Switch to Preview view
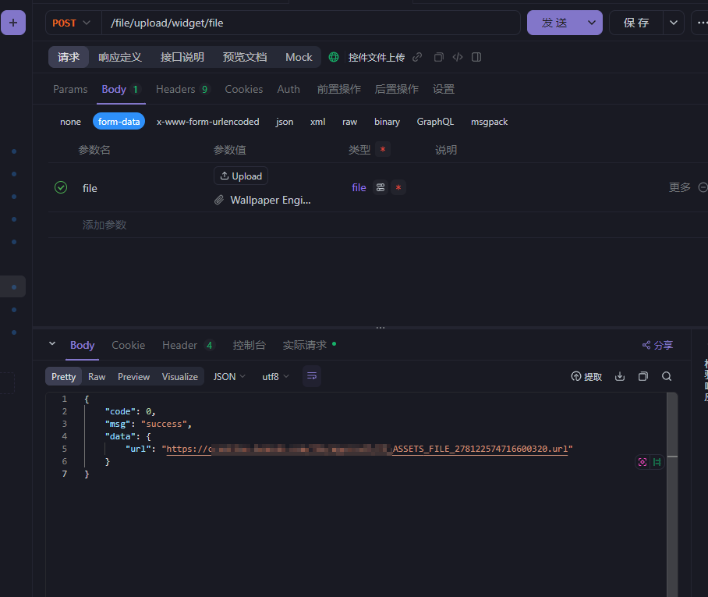 (133, 376)
